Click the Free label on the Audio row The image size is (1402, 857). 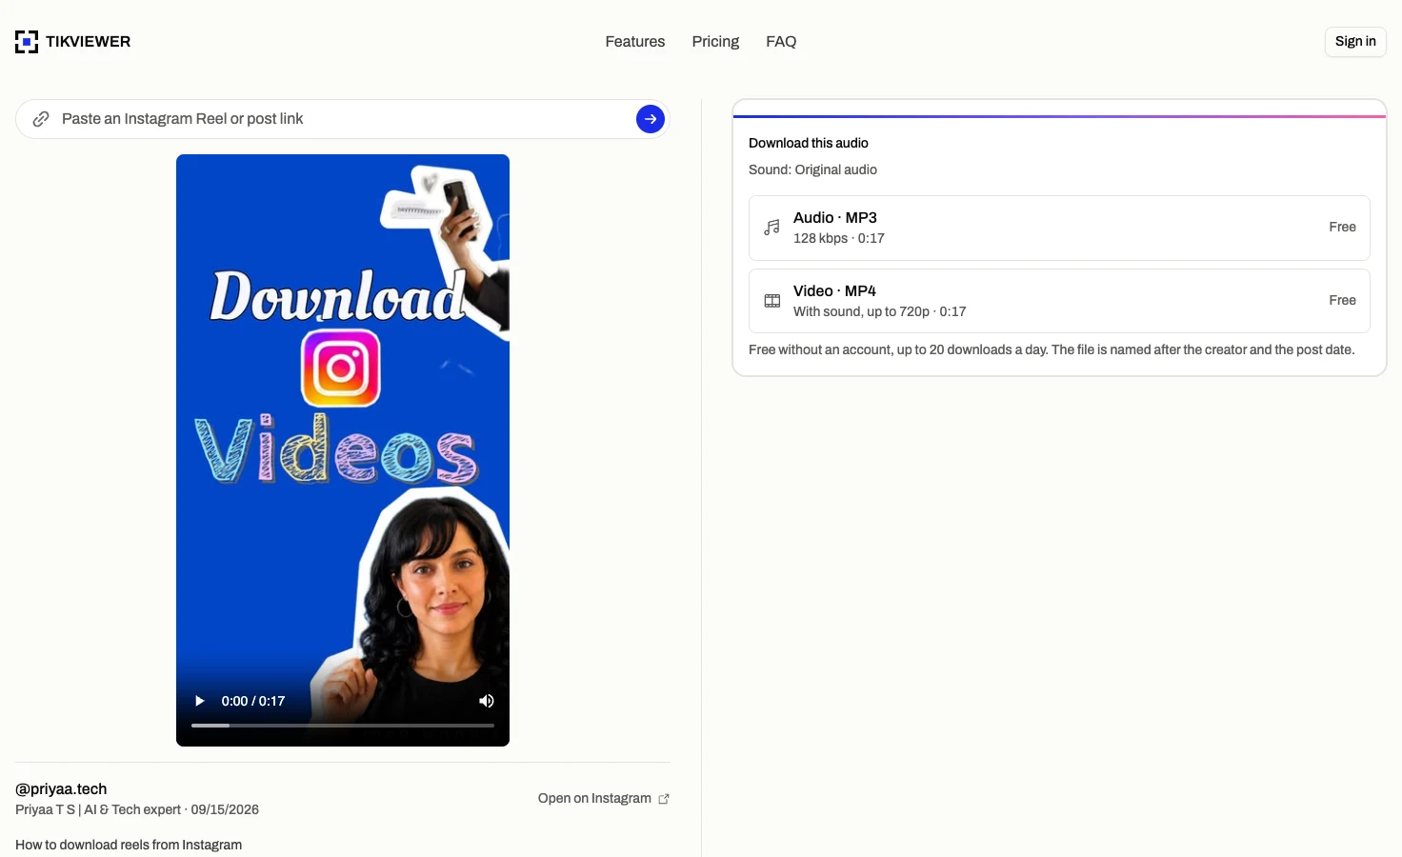click(x=1343, y=228)
